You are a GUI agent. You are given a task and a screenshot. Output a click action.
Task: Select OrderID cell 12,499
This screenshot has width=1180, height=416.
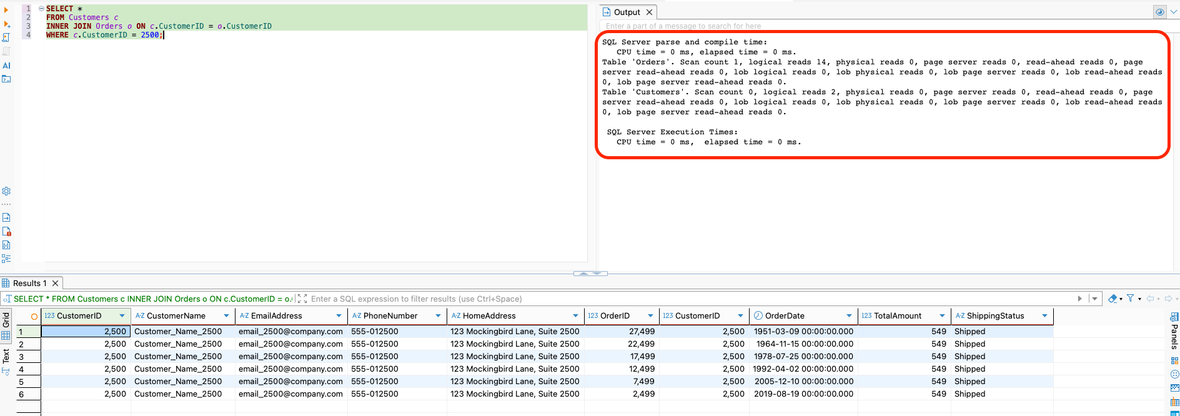622,369
